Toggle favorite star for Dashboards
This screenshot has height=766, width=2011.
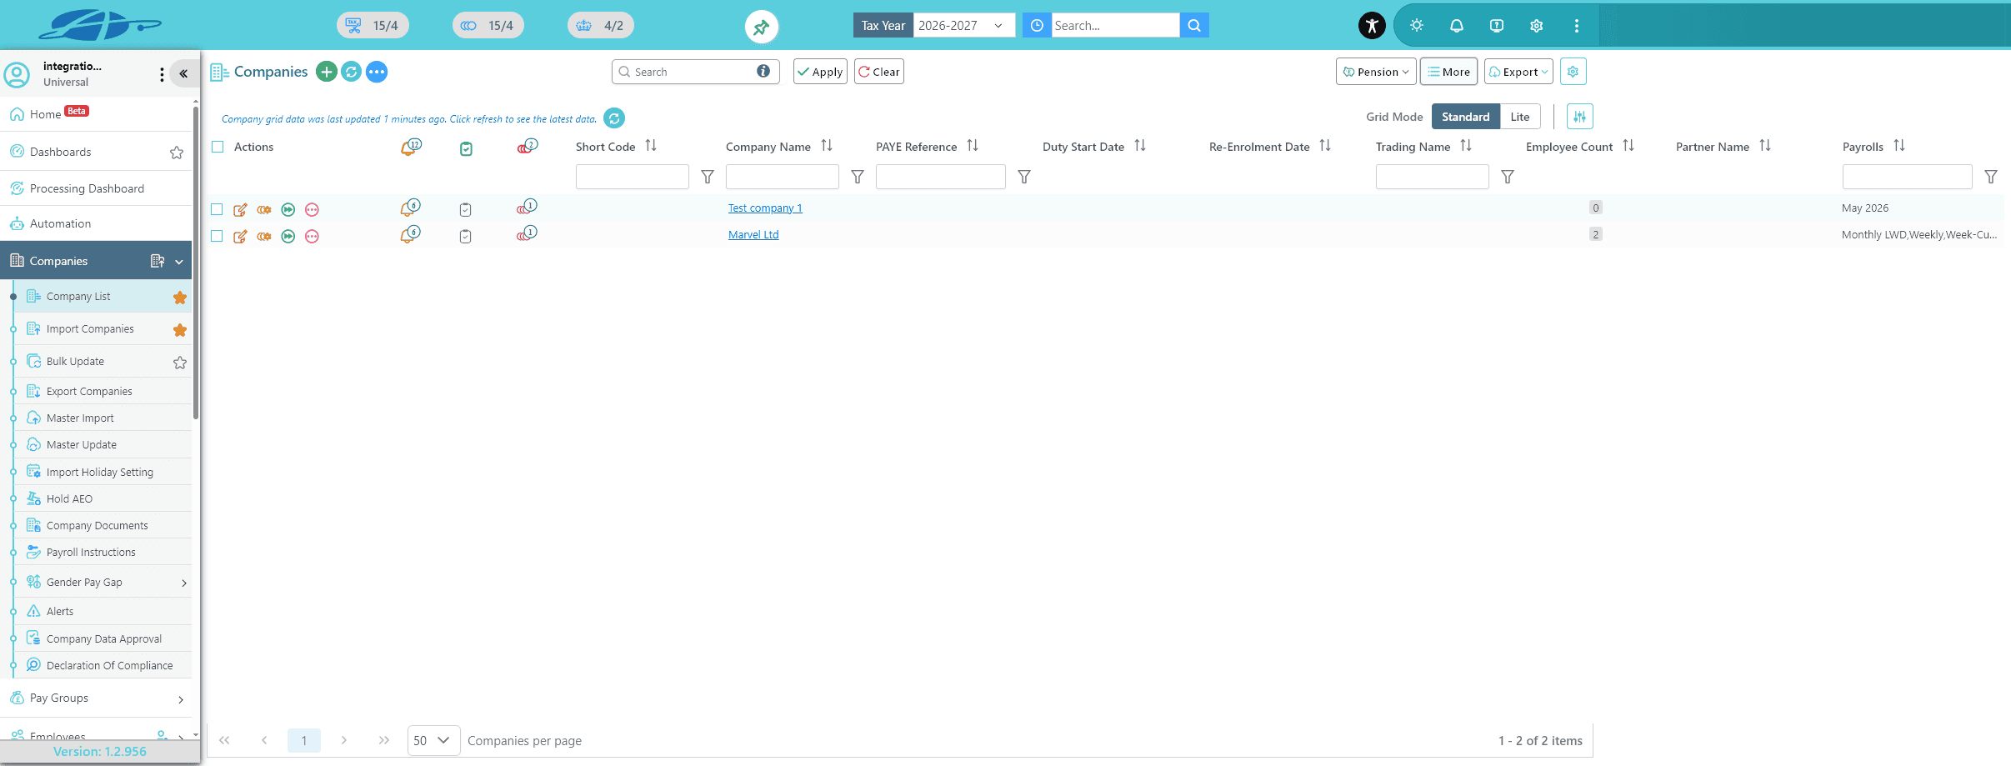[177, 153]
